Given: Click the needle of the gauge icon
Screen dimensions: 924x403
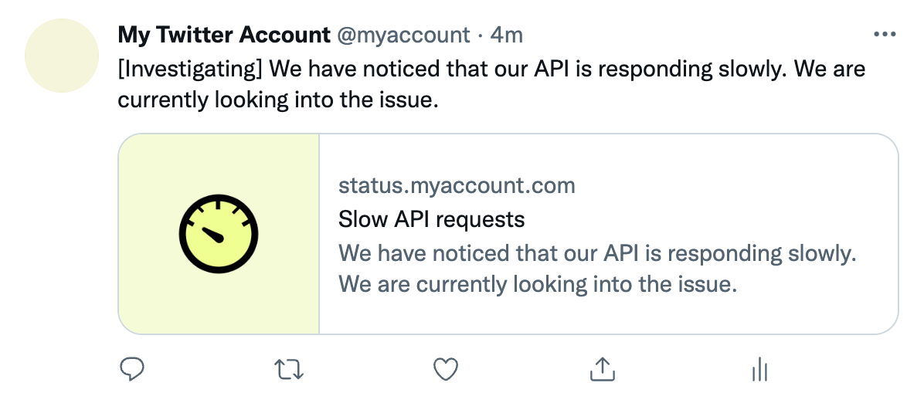Looking at the screenshot, I should [211, 232].
